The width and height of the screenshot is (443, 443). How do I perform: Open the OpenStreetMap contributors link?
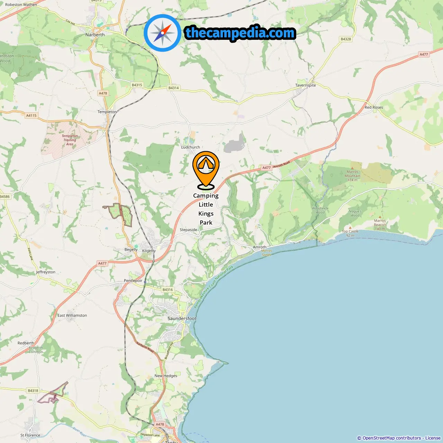391,438
